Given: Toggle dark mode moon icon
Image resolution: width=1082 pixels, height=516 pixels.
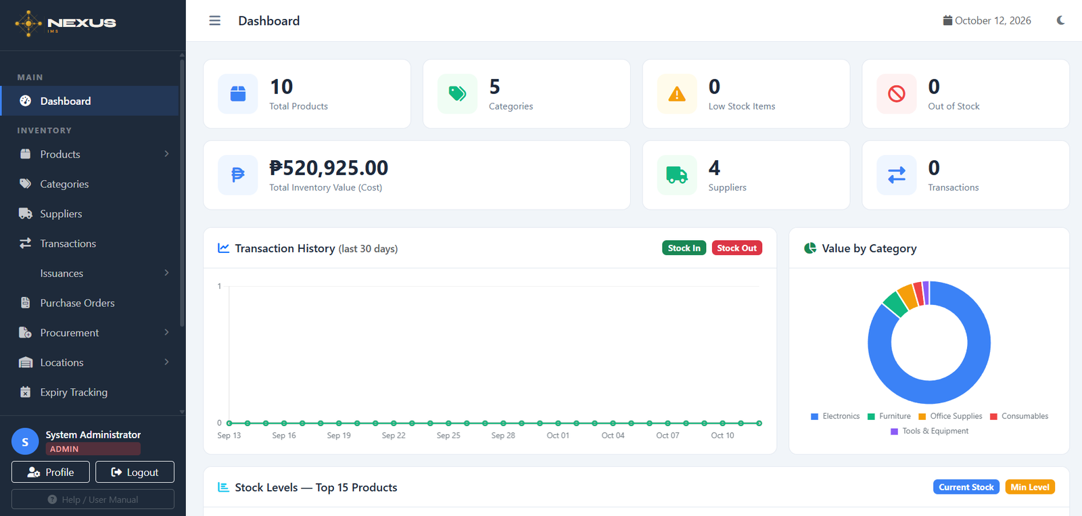Looking at the screenshot, I should click(1060, 20).
